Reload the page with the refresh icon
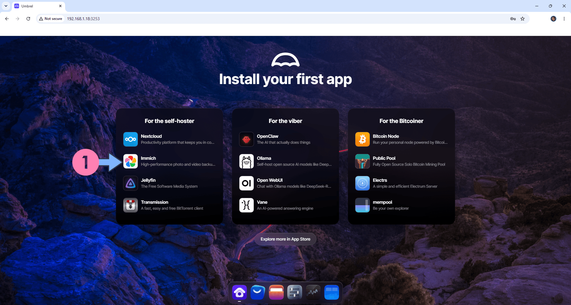 point(28,19)
